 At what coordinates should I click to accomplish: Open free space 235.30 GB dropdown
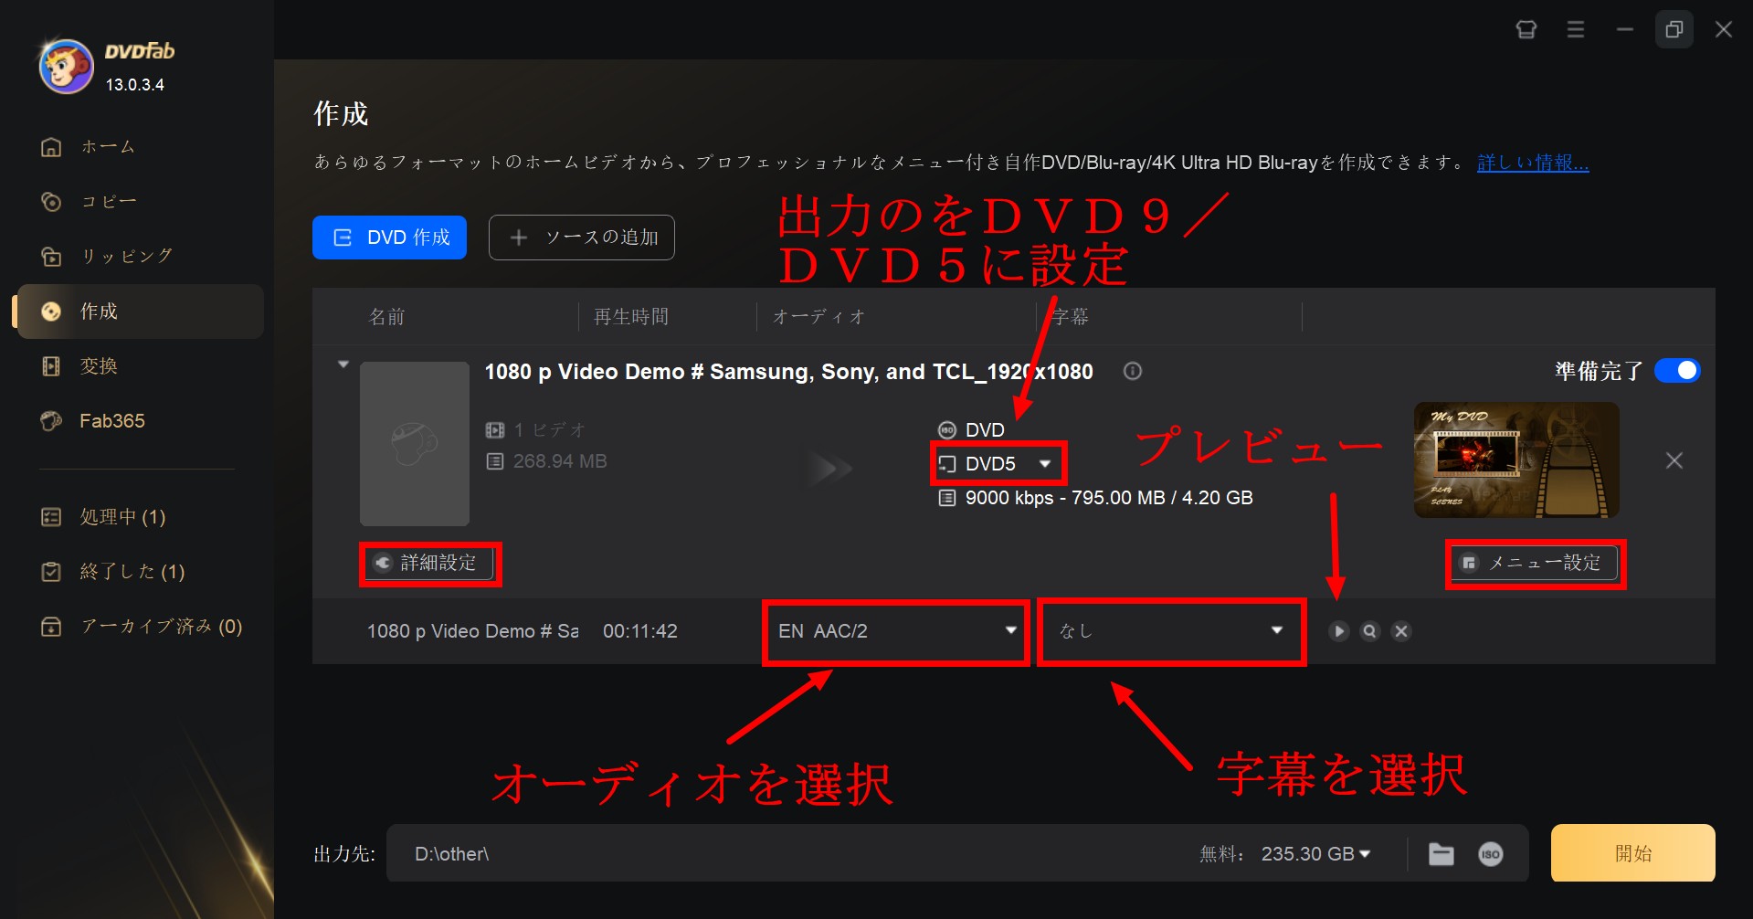pyautogui.click(x=1315, y=853)
